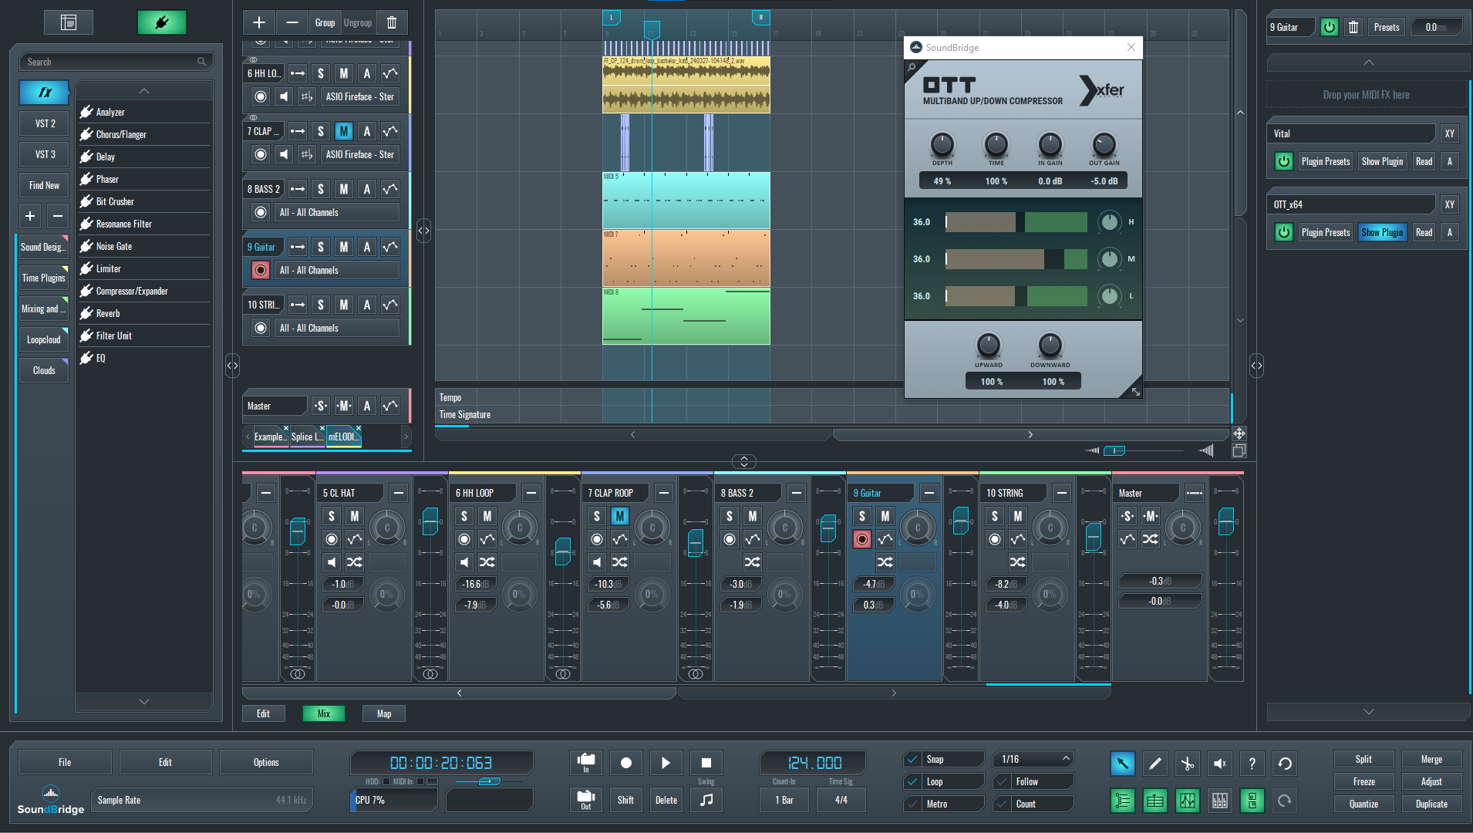Toggle Snap checkbox
1473x833 pixels.
point(912,759)
